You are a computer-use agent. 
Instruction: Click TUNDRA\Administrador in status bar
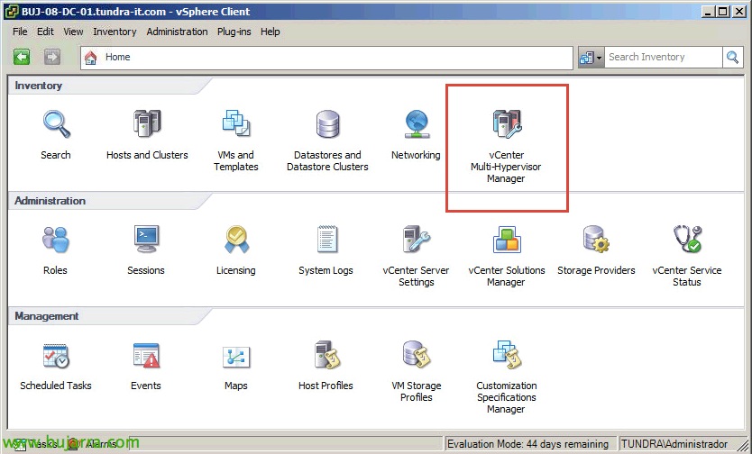pyautogui.click(x=674, y=444)
